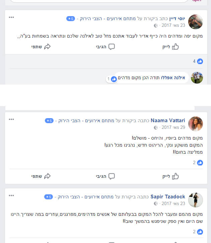The image size is (211, 243).
Task: Open commenter Ilana Apello's avatar
Action: (x=197, y=78)
